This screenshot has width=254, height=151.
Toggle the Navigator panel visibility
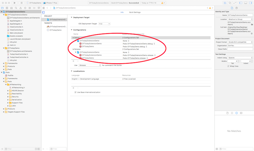click(241, 3)
